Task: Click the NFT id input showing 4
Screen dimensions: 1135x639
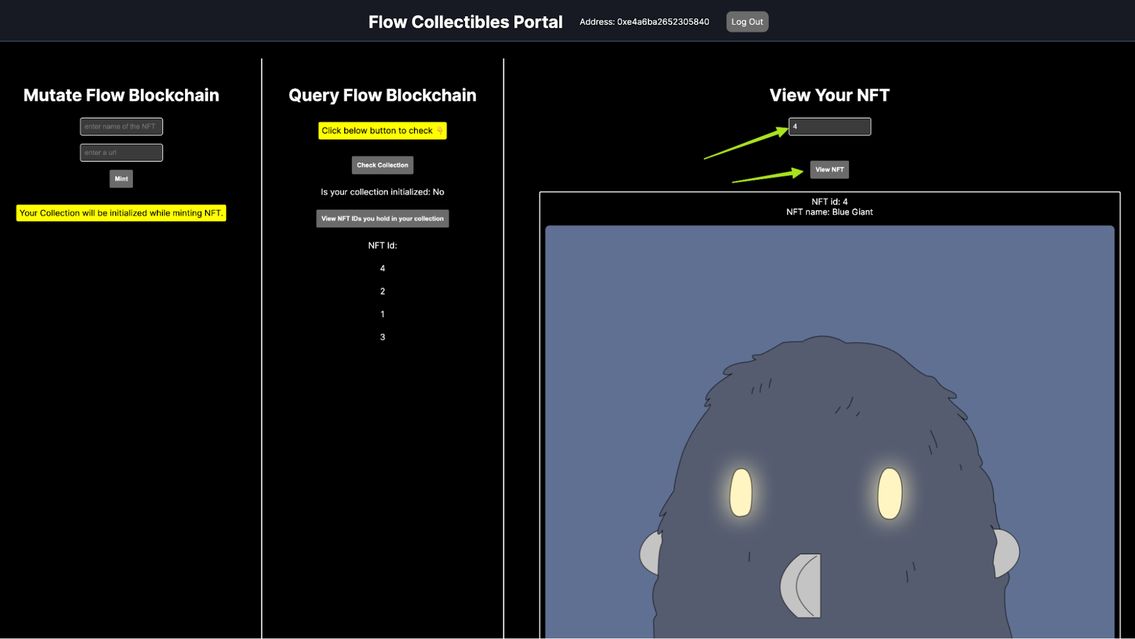Action: [830, 126]
